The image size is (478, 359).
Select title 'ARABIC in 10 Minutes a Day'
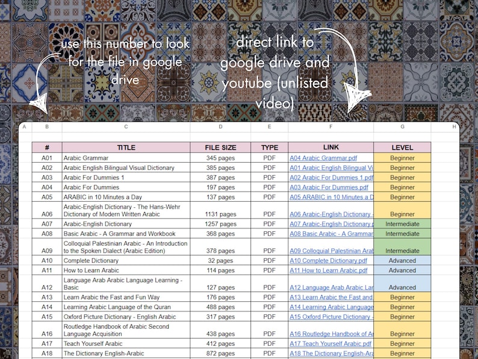click(x=126, y=197)
